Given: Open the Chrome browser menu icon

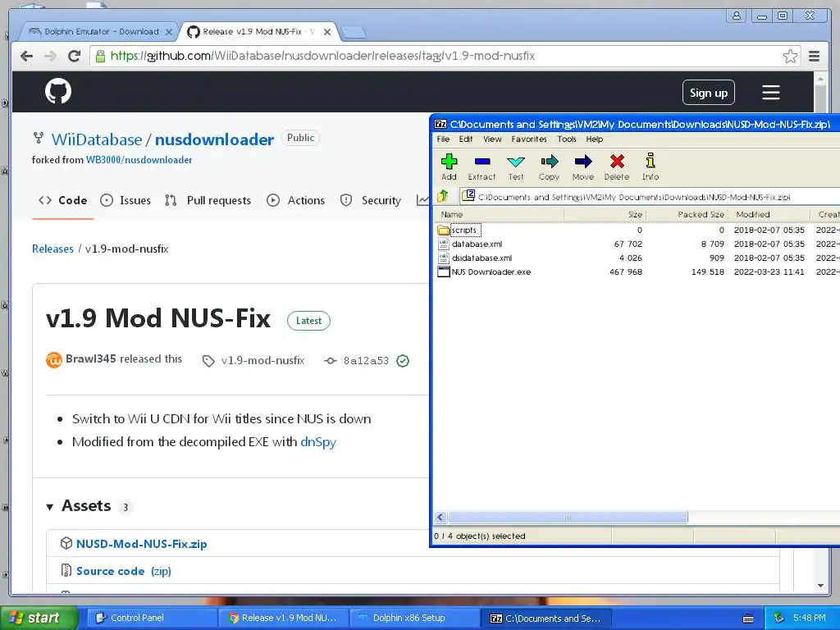Looking at the screenshot, I should (x=815, y=56).
